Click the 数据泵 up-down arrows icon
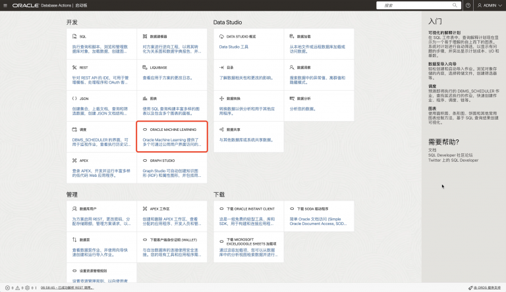Screen dimensions: 506x292 click(74, 239)
